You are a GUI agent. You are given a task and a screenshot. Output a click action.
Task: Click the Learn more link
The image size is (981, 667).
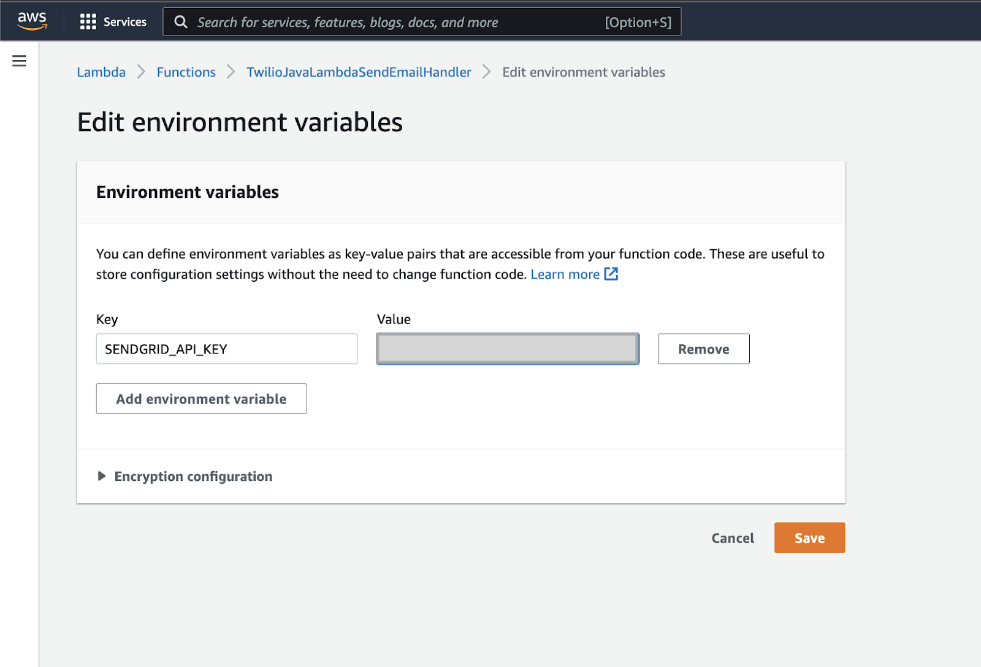tap(565, 274)
